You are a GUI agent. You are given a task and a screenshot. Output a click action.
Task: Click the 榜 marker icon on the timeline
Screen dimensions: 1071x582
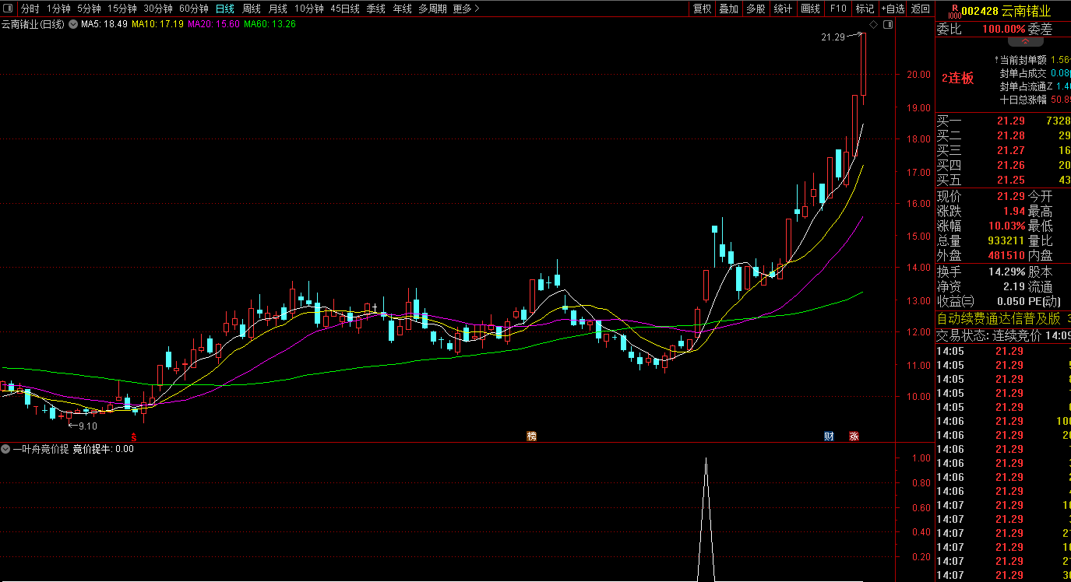(532, 436)
